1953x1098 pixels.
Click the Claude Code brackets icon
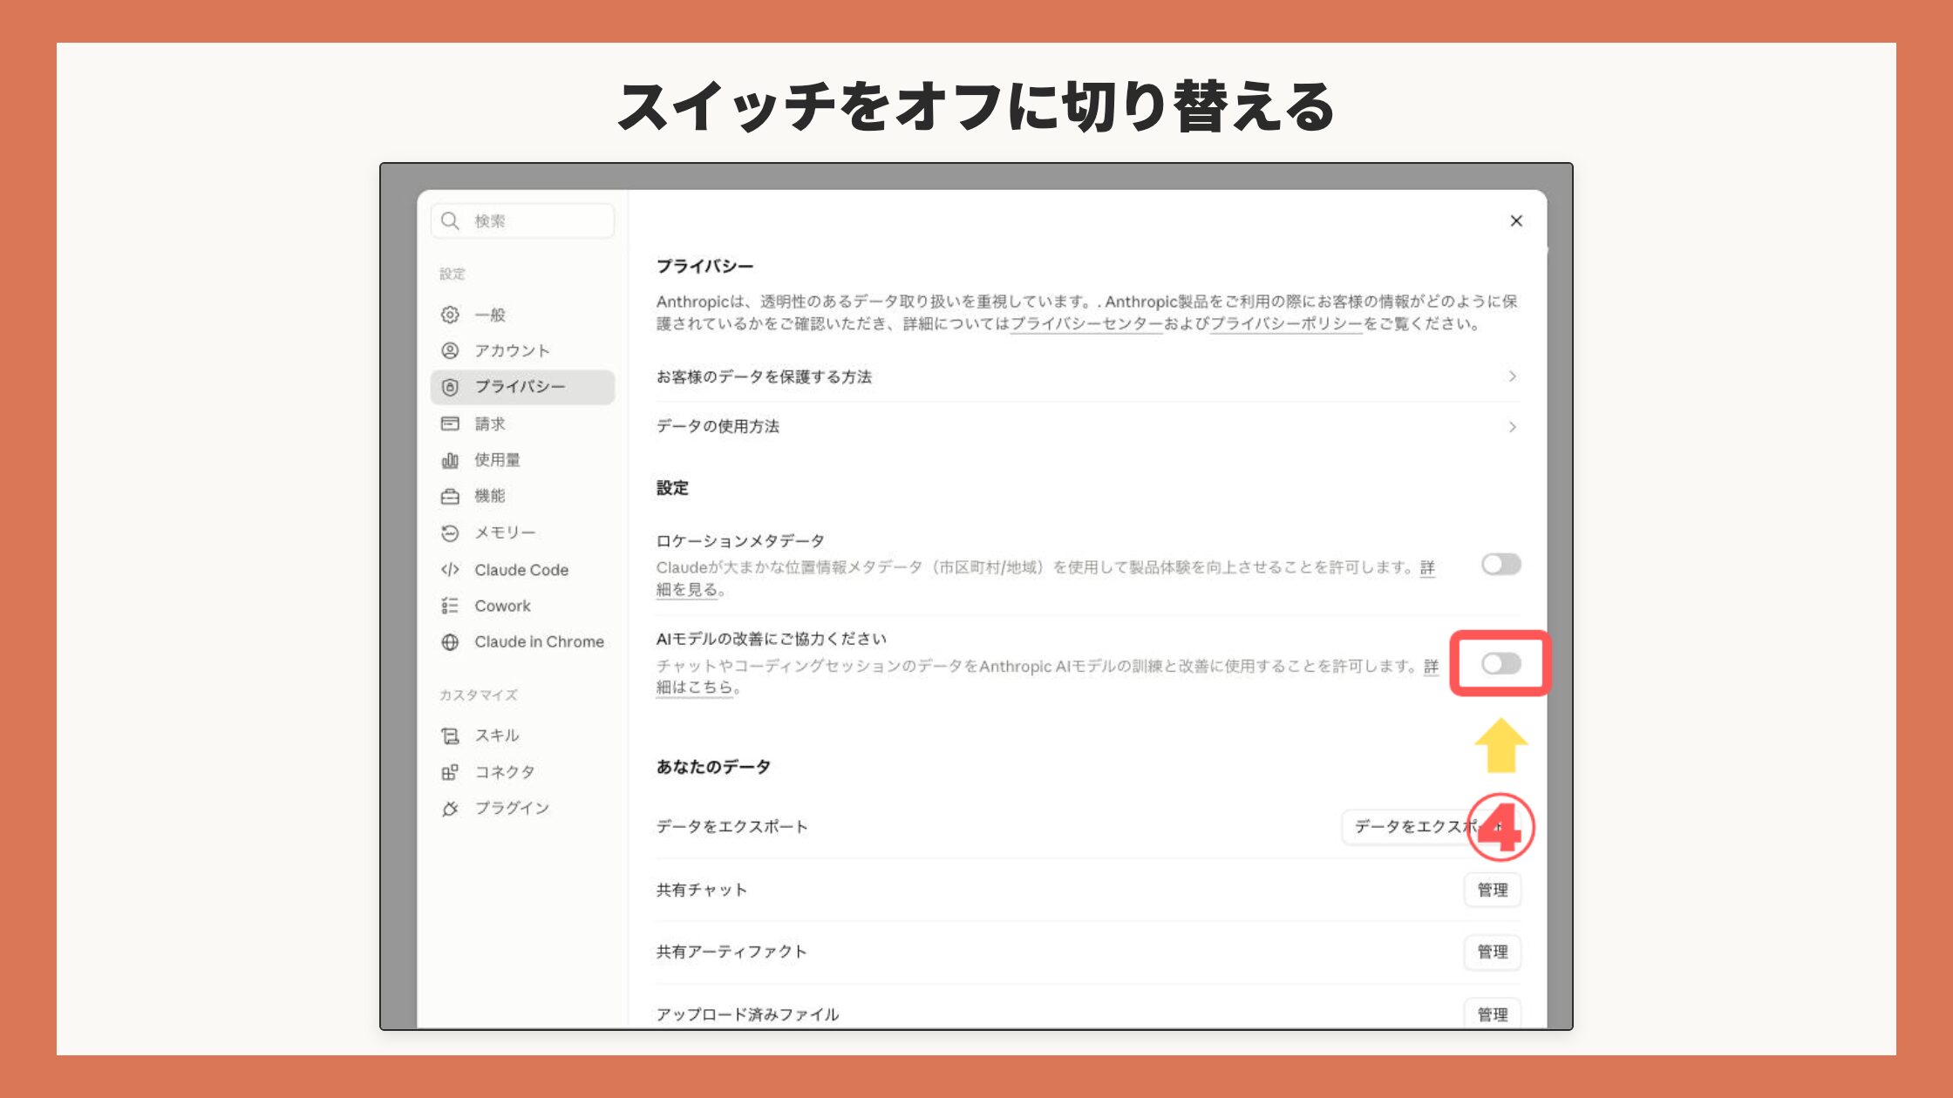coord(450,570)
